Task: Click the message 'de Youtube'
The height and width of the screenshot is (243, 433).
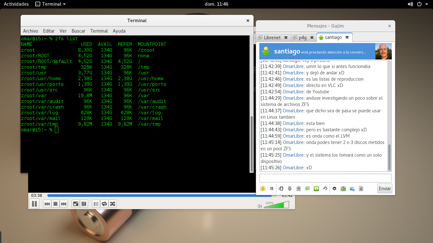Action: (x=318, y=92)
